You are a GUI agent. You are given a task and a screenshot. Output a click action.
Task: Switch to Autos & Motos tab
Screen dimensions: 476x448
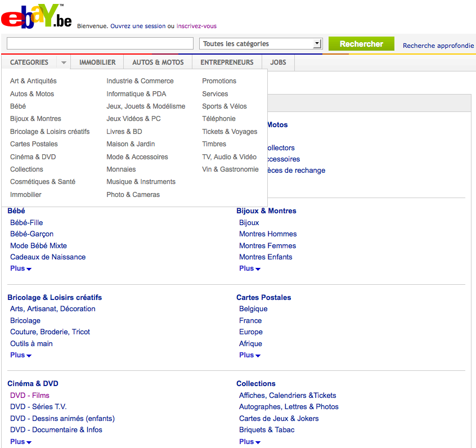[x=158, y=62]
